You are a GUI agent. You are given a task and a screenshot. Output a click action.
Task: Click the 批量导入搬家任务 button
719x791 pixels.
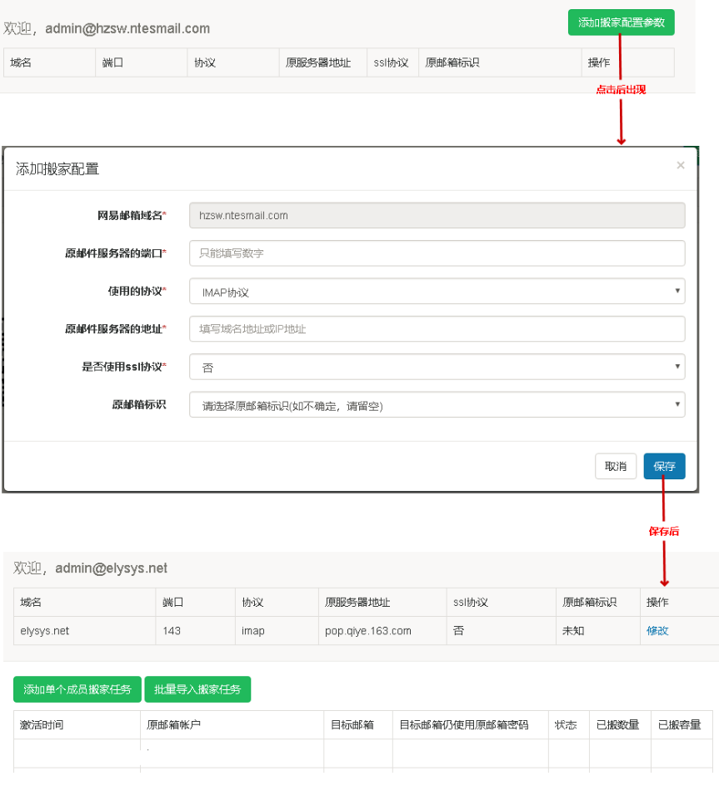[x=197, y=689]
